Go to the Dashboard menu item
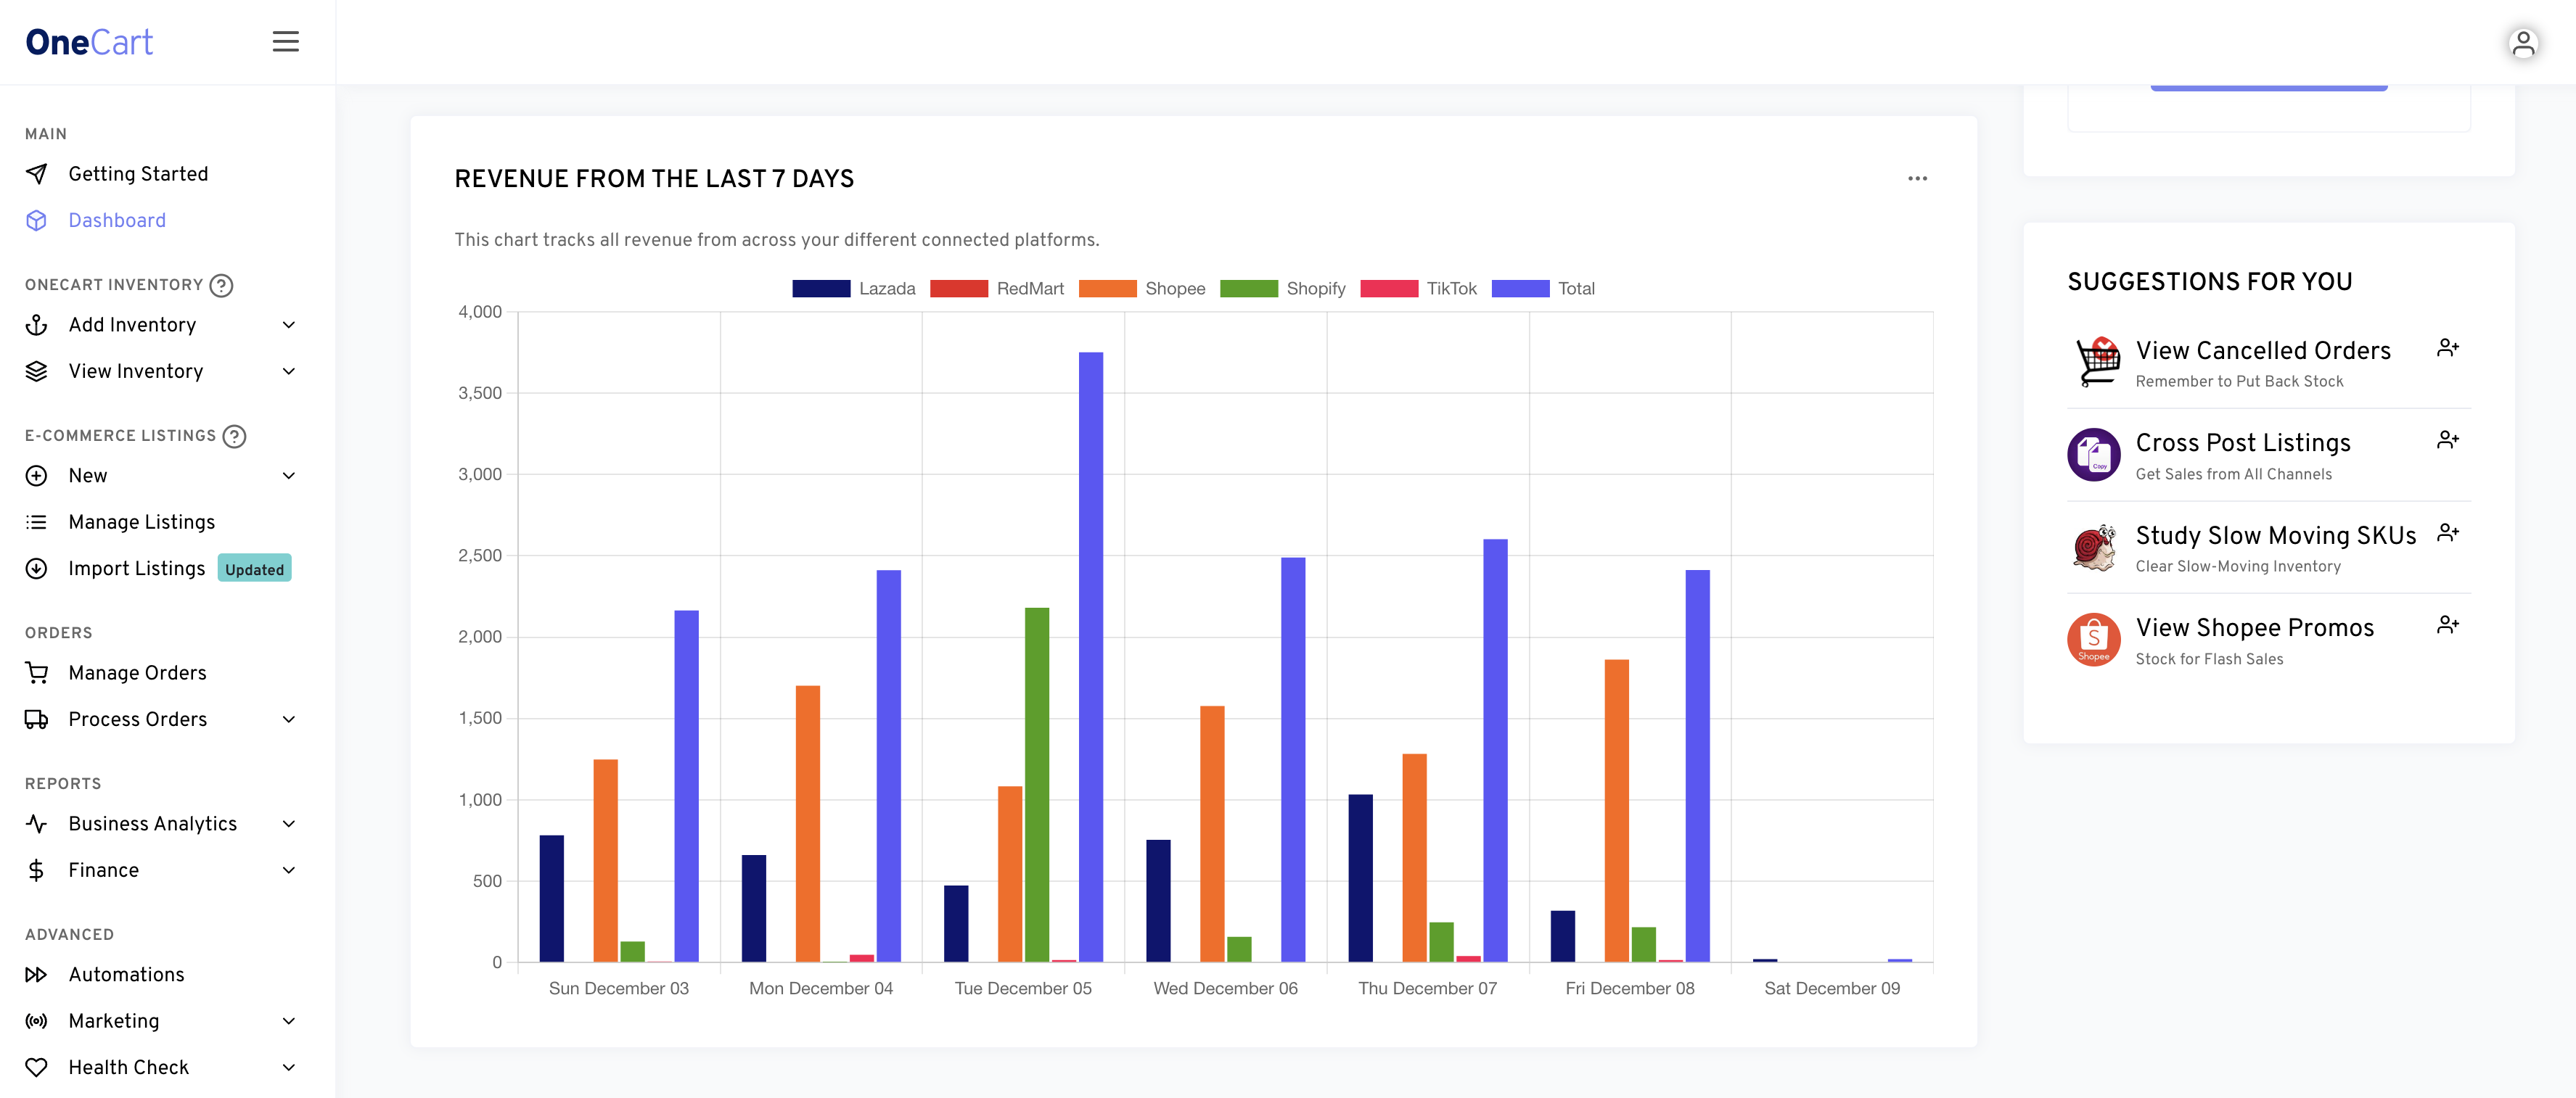 [x=117, y=220]
